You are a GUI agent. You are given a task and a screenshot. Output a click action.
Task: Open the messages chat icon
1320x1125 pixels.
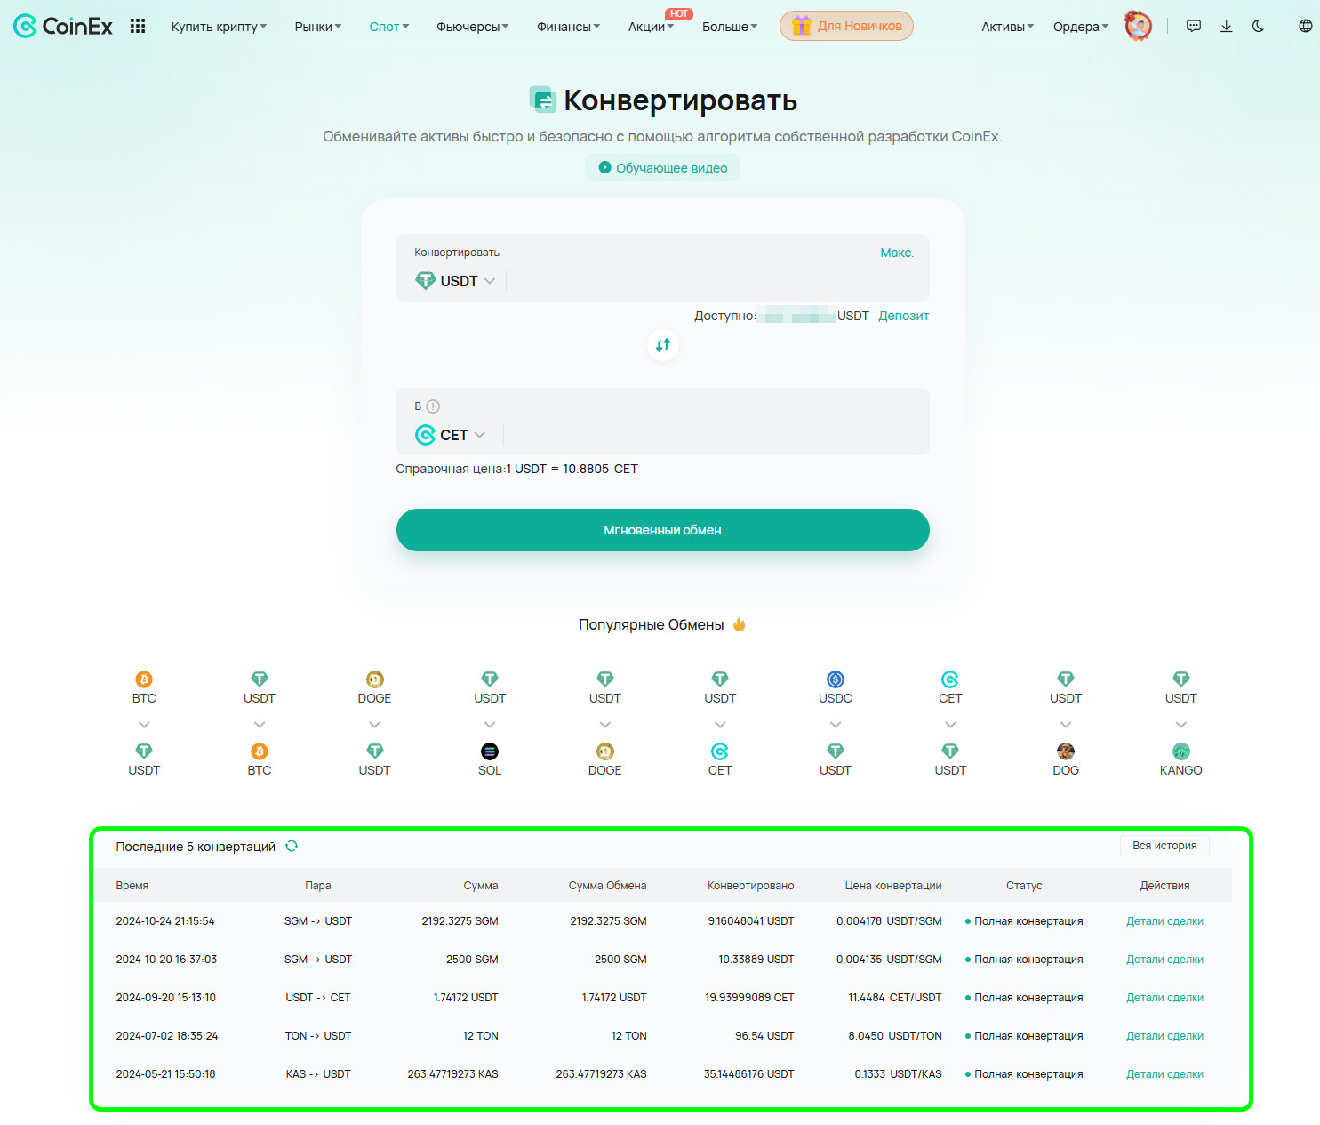point(1194,26)
